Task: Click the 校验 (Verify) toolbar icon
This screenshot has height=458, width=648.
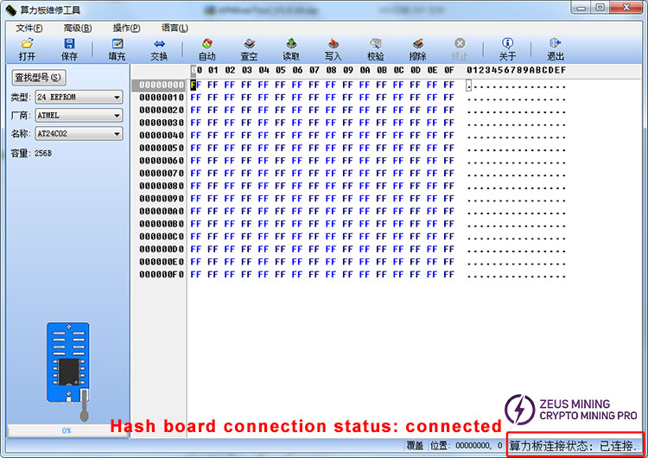Action: pos(376,44)
